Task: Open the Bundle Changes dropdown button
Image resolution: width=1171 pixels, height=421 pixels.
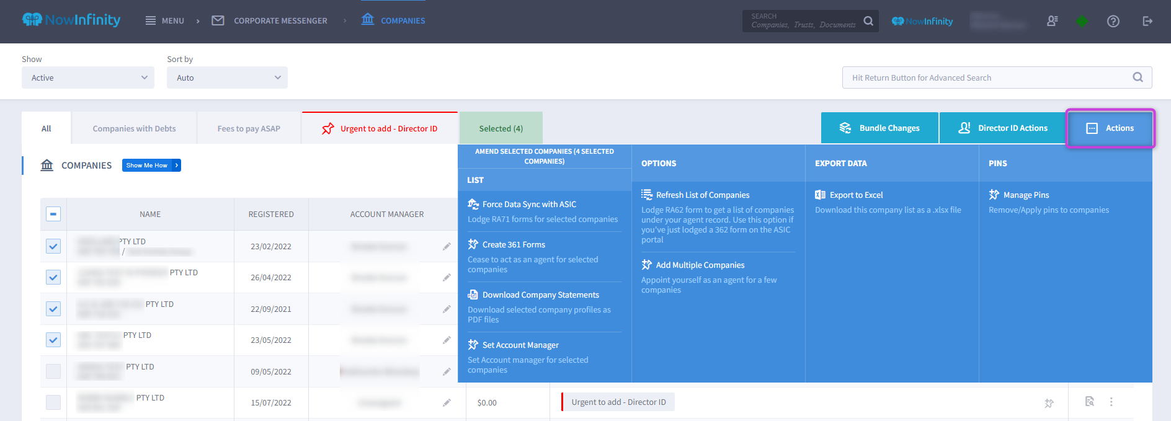Action: point(879,128)
